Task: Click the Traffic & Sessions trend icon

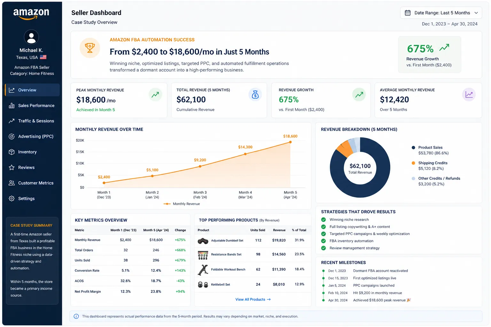Action: click(12, 121)
